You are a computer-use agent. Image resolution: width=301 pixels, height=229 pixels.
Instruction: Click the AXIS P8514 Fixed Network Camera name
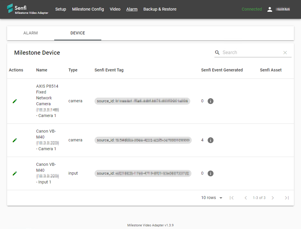tap(47, 101)
